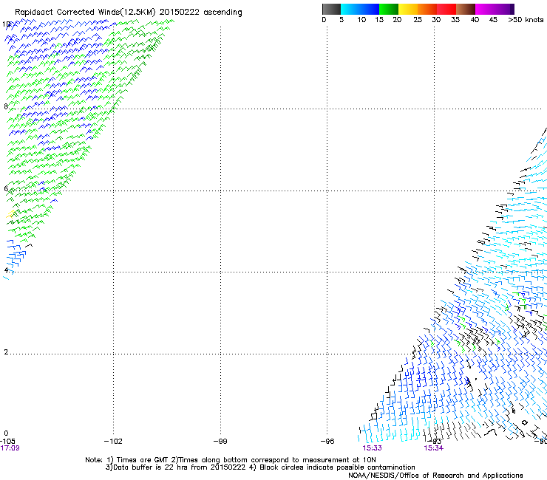Select latitude label '6' on the left axis

coord(6,188)
